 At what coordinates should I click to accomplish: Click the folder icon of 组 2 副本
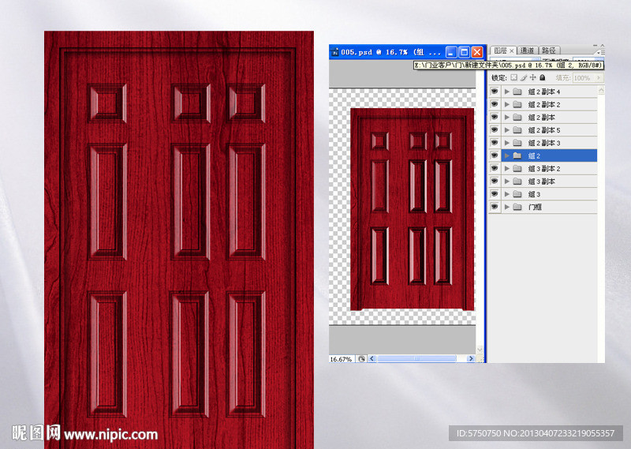point(517,118)
